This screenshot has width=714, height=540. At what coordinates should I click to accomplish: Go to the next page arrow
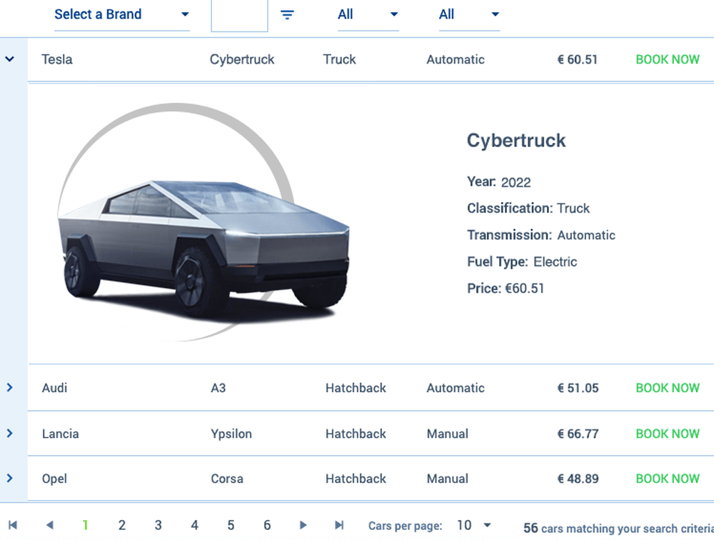pos(303,525)
